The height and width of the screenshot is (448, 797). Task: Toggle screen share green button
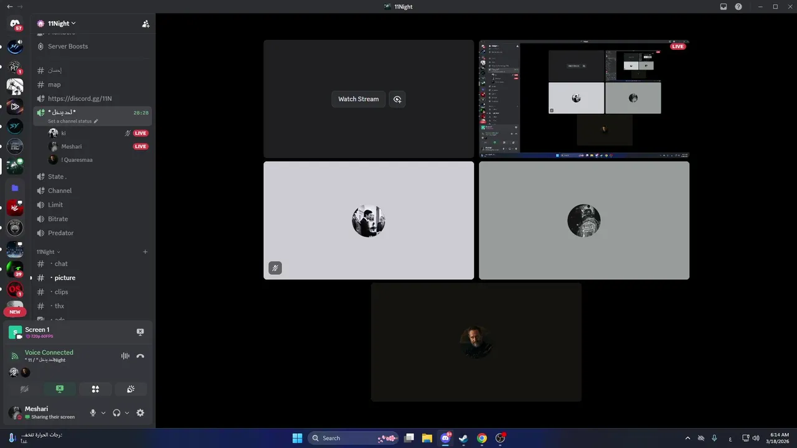pos(60,389)
